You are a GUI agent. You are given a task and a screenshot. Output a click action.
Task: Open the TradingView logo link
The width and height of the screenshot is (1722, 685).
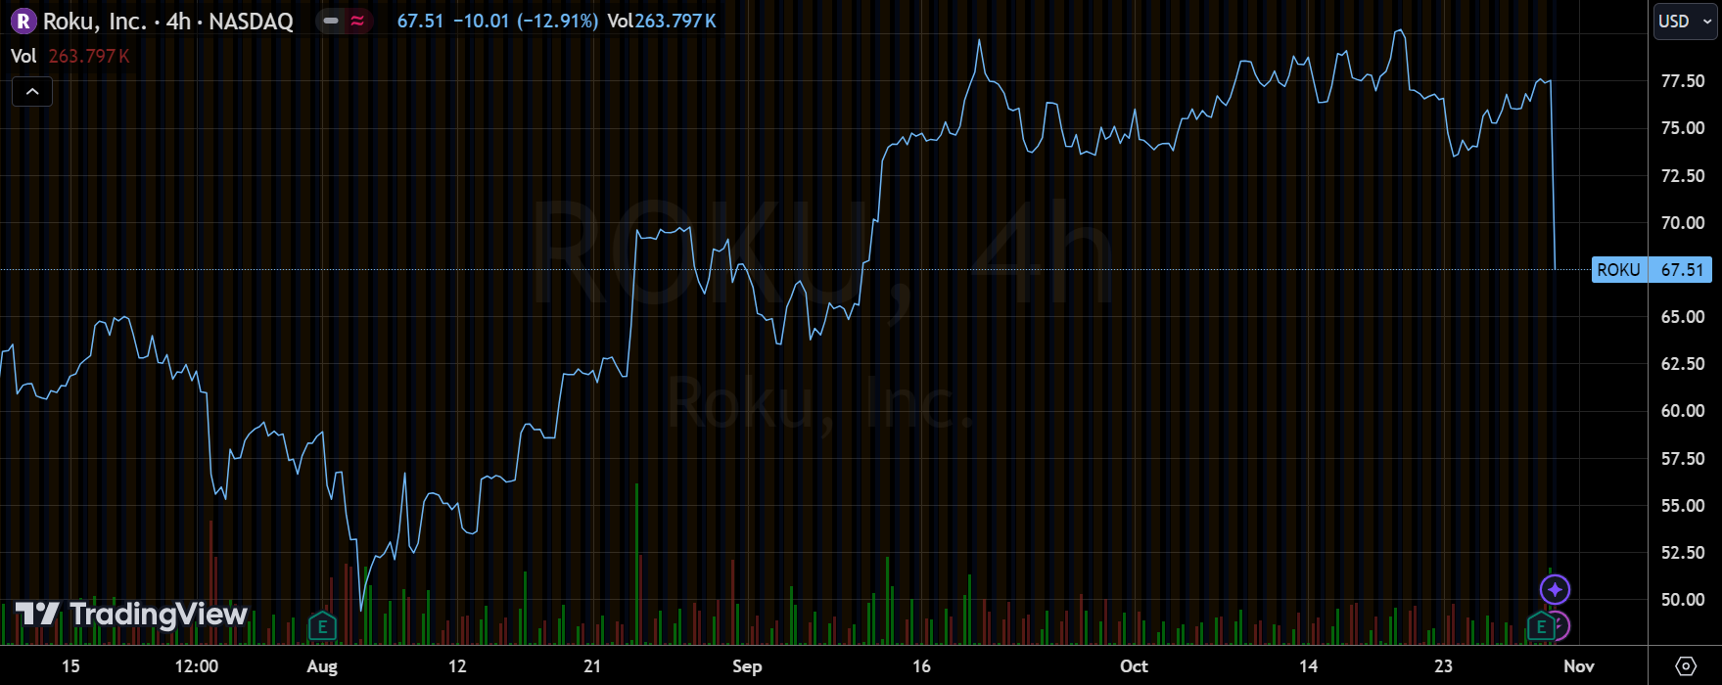[x=131, y=615]
